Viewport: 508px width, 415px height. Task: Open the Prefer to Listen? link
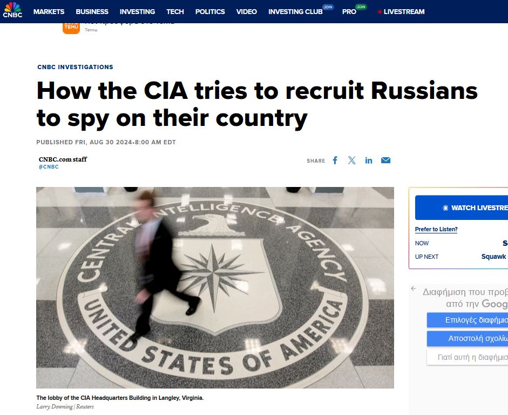pyautogui.click(x=436, y=229)
